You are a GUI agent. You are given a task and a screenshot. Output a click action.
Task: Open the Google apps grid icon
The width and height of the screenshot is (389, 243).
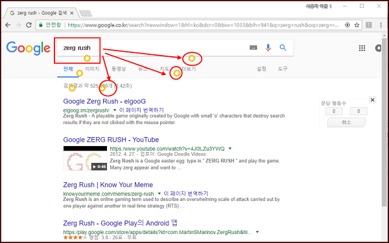tap(362, 48)
